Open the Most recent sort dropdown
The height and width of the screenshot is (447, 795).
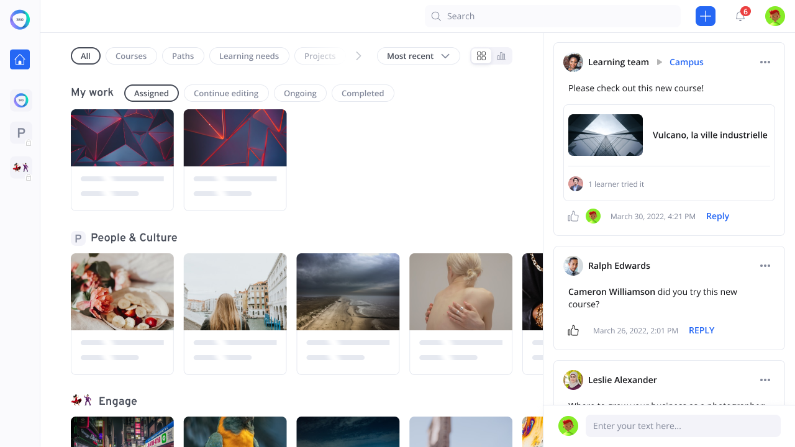pos(418,56)
